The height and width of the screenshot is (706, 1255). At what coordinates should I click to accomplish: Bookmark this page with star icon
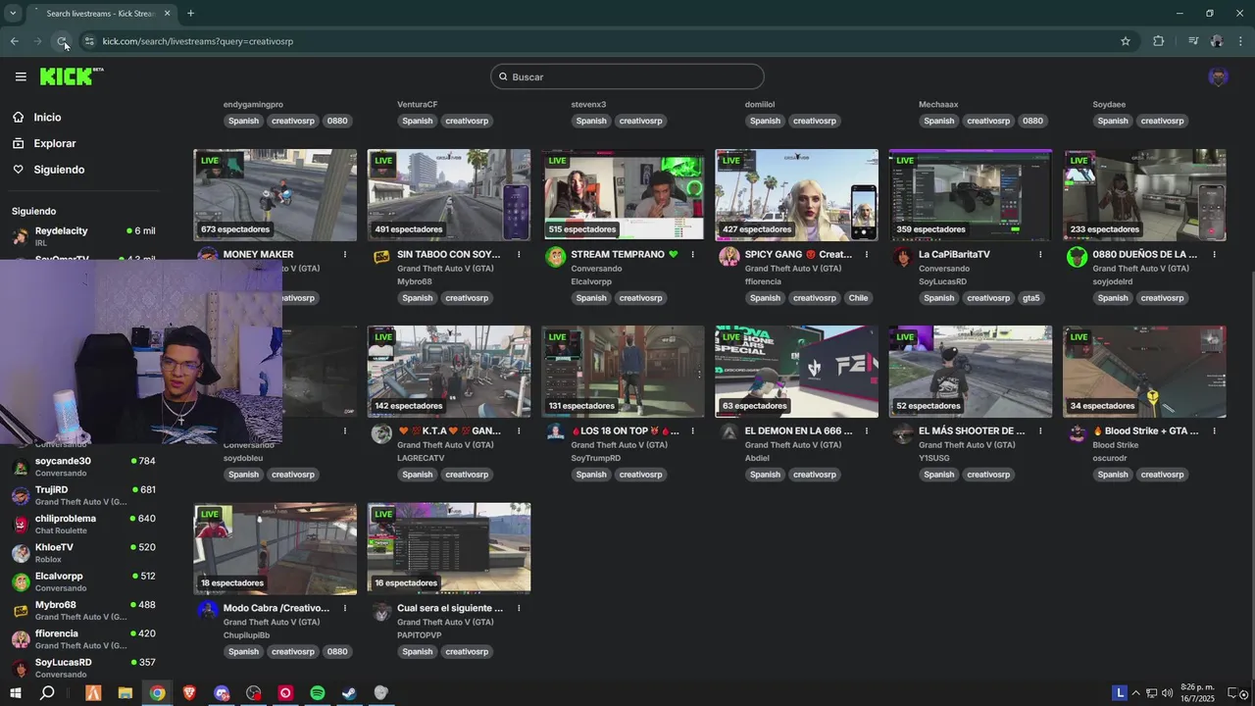[1126, 41]
